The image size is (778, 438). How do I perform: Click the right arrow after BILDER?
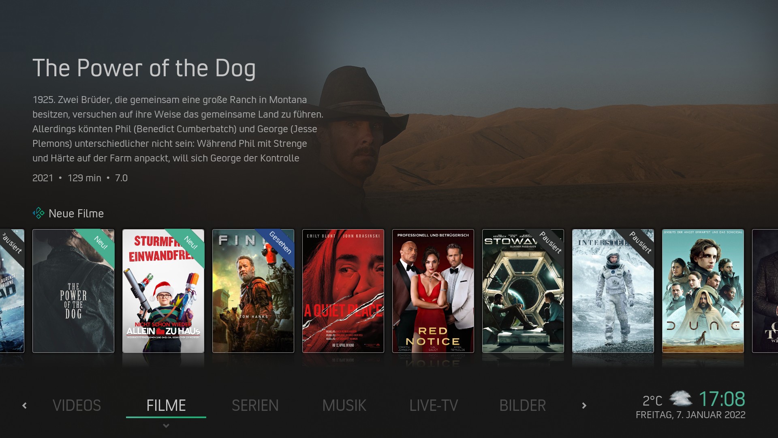click(x=584, y=406)
